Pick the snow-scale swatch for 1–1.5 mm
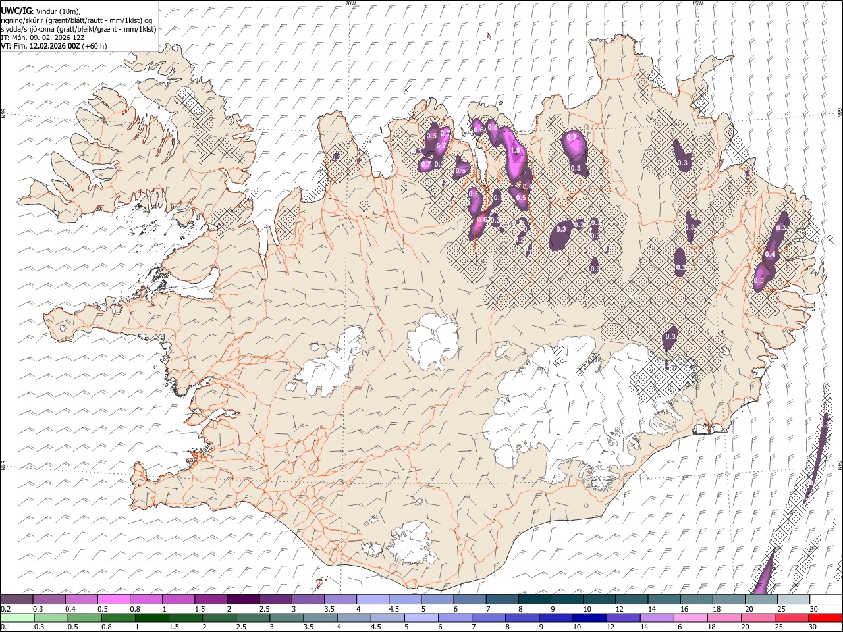843x632 pixels. (178, 599)
